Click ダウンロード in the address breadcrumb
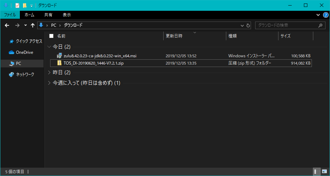The width and height of the screenshot is (330, 176). [x=73, y=25]
